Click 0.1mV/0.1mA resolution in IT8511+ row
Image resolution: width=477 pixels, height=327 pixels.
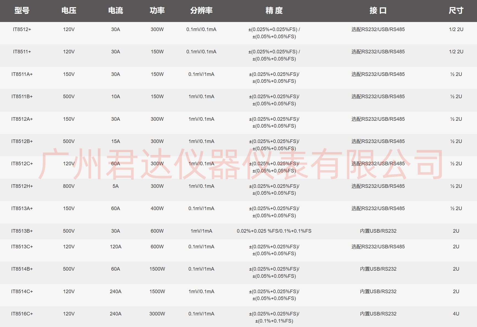click(201, 52)
